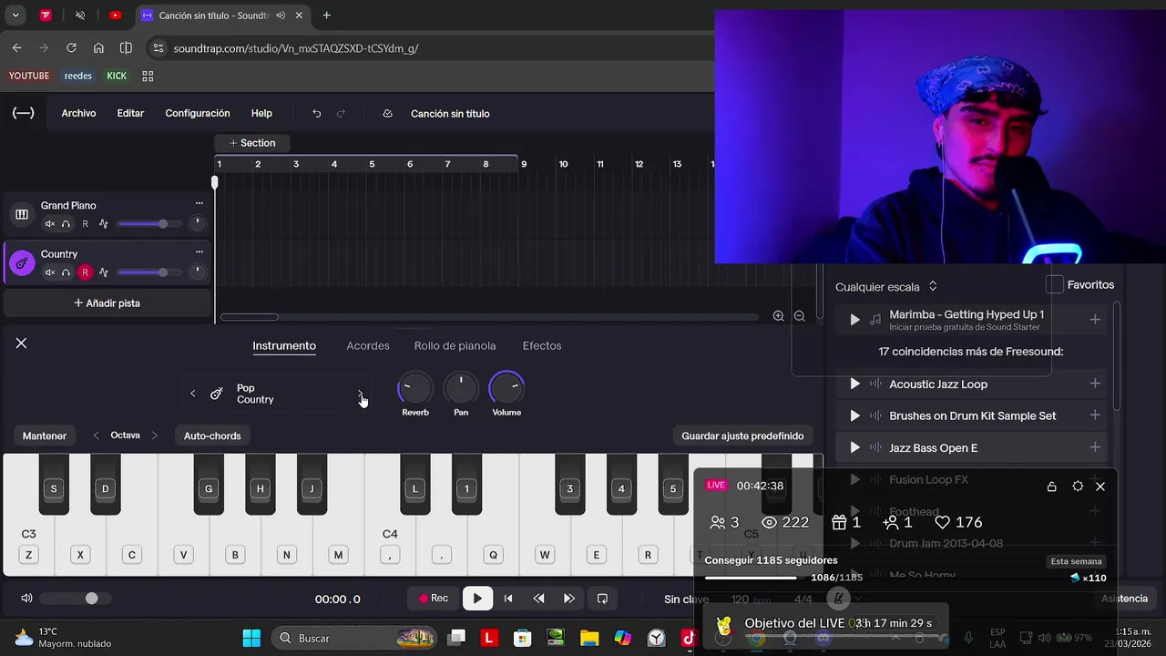Add a new Section
The image size is (1166, 656).
click(252, 143)
